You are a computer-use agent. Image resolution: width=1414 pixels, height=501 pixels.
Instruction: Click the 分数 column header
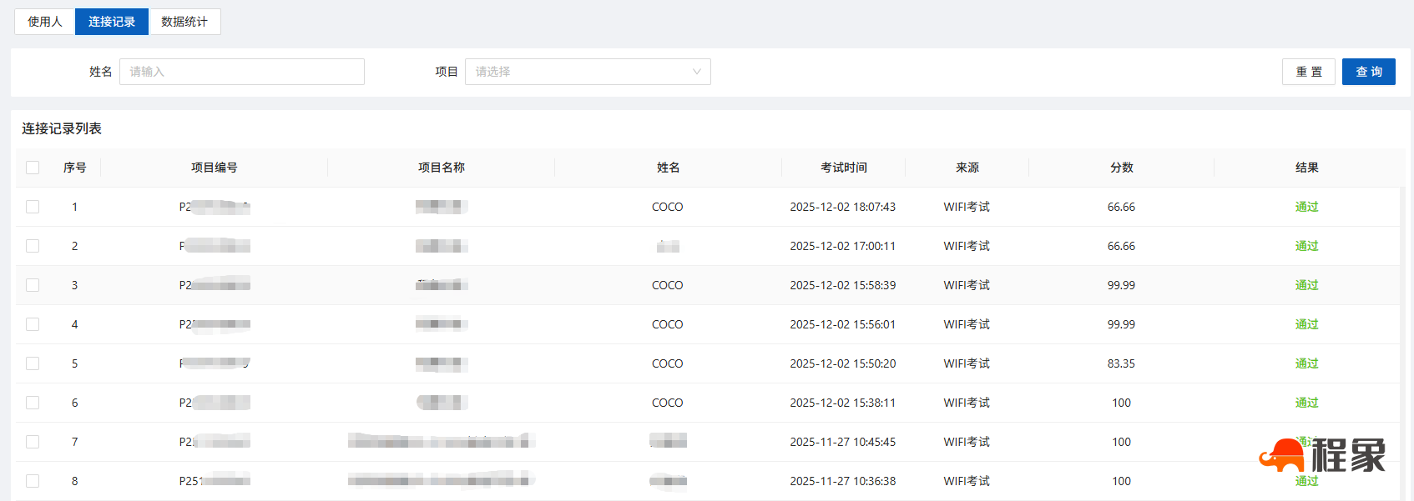tap(1121, 168)
